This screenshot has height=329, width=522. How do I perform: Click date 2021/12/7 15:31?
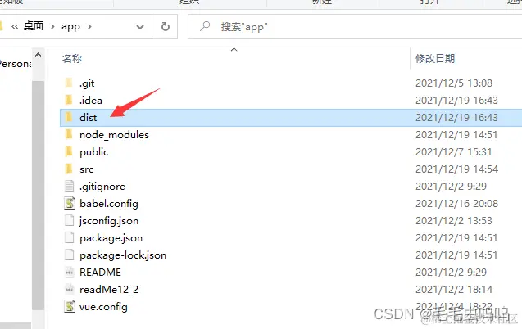(454, 152)
